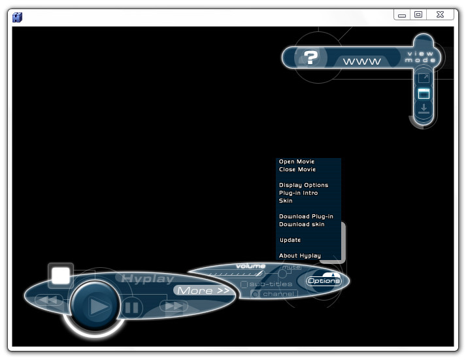Click Download skin menu entry
The image size is (468, 360).
pyautogui.click(x=302, y=224)
